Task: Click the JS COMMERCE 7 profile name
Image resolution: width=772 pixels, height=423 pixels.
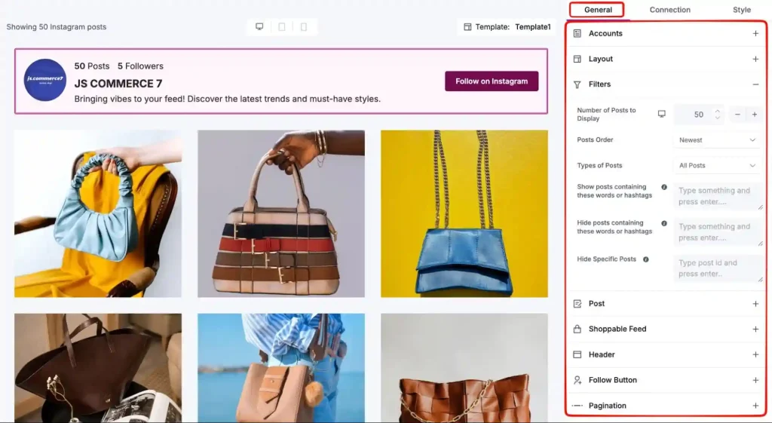Action: click(118, 83)
